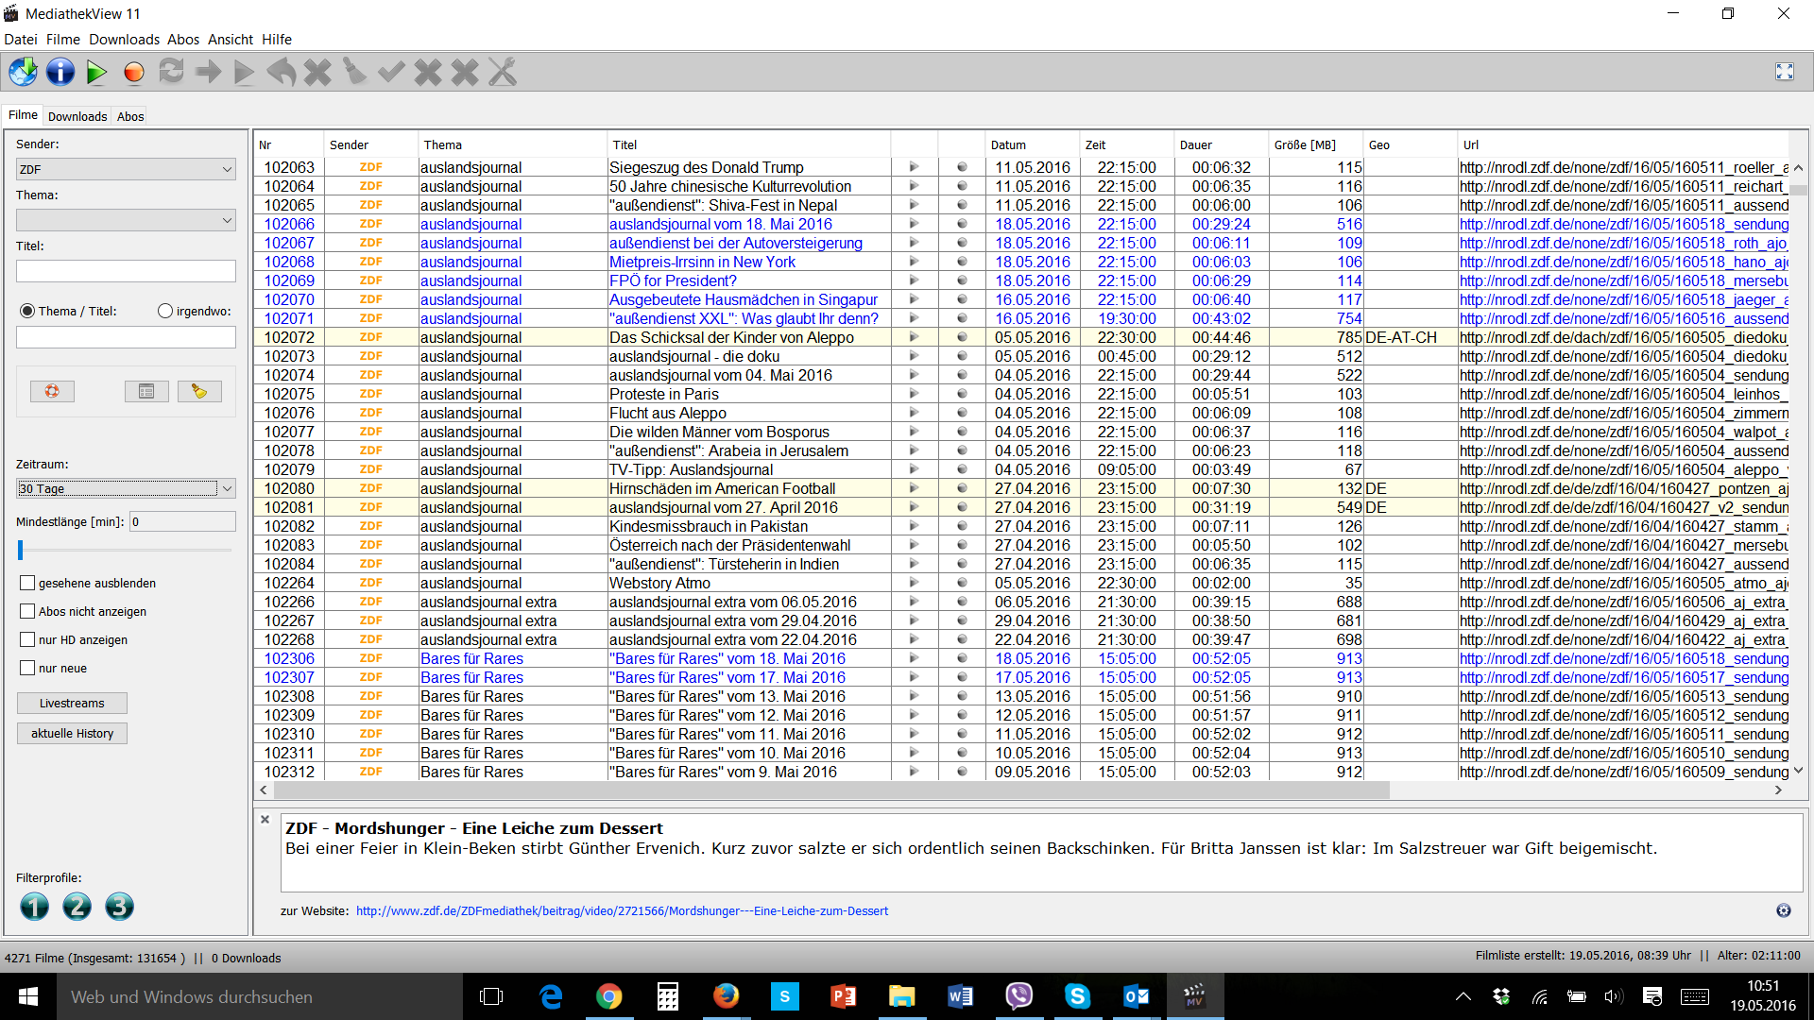Switch to the Abos tab
Screen dimensions: 1814x1020
130,116
